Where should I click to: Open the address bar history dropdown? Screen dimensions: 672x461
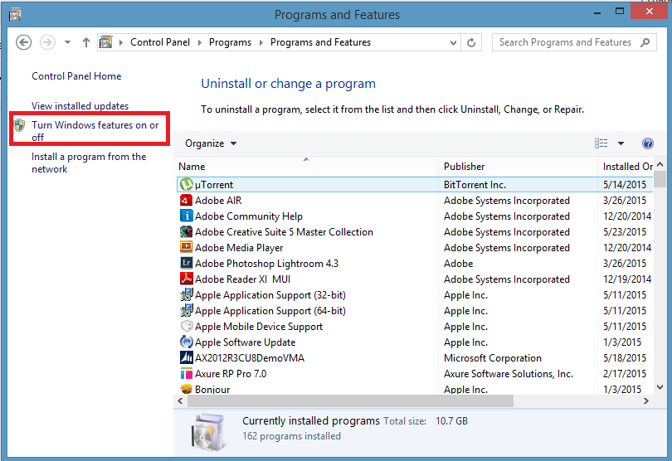tap(454, 42)
